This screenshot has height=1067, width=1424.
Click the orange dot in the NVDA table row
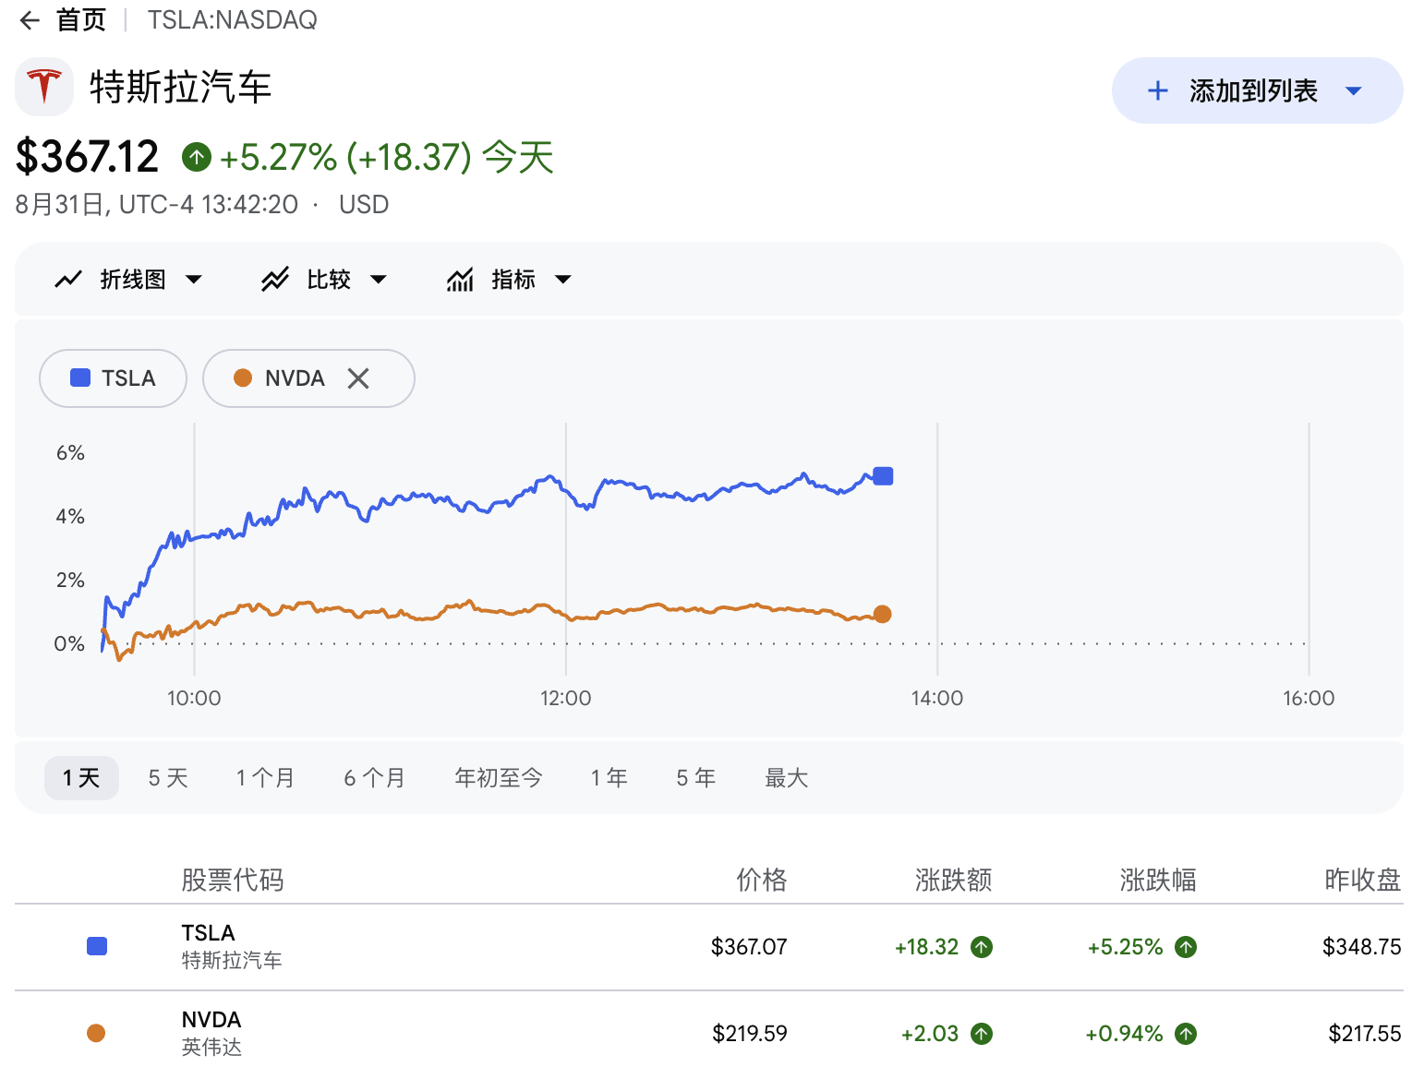click(x=96, y=1033)
